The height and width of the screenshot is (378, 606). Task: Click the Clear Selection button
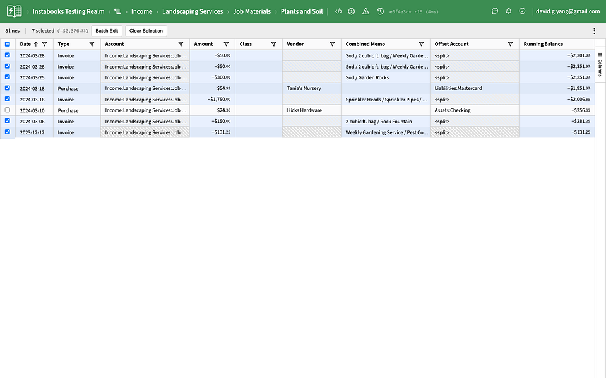tap(146, 31)
